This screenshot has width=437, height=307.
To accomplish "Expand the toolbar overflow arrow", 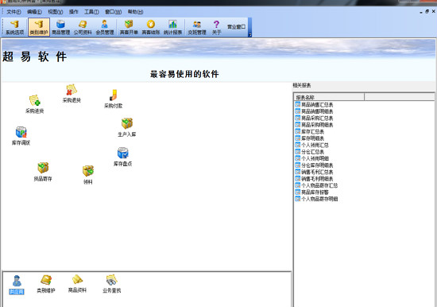I will pyautogui.click(x=250, y=35).
